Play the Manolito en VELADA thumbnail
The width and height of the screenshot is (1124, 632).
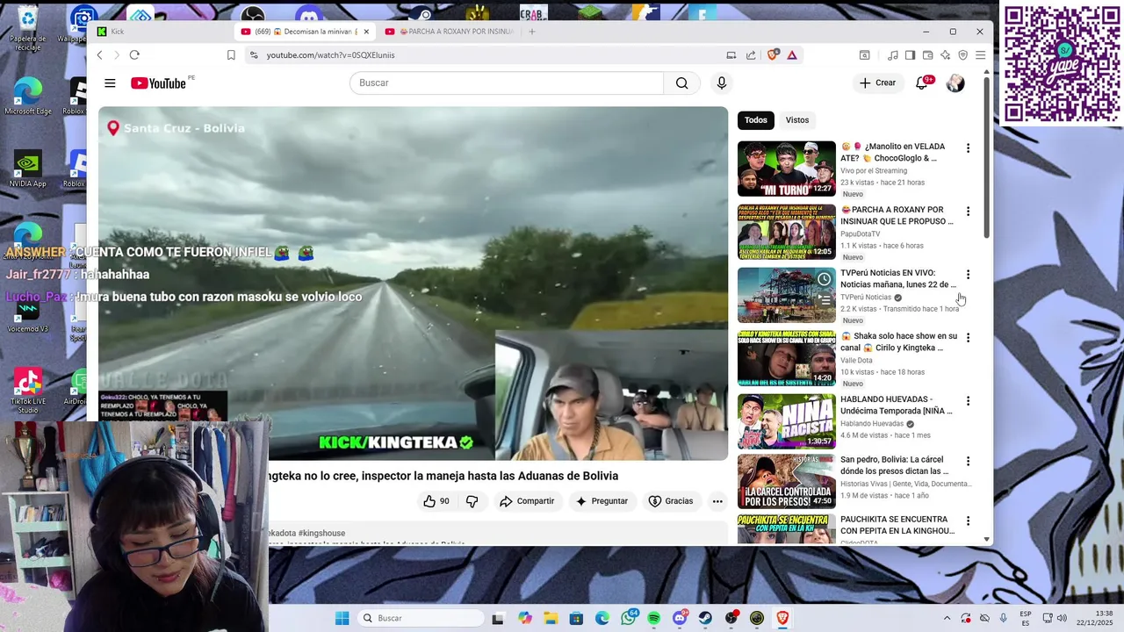787,169
